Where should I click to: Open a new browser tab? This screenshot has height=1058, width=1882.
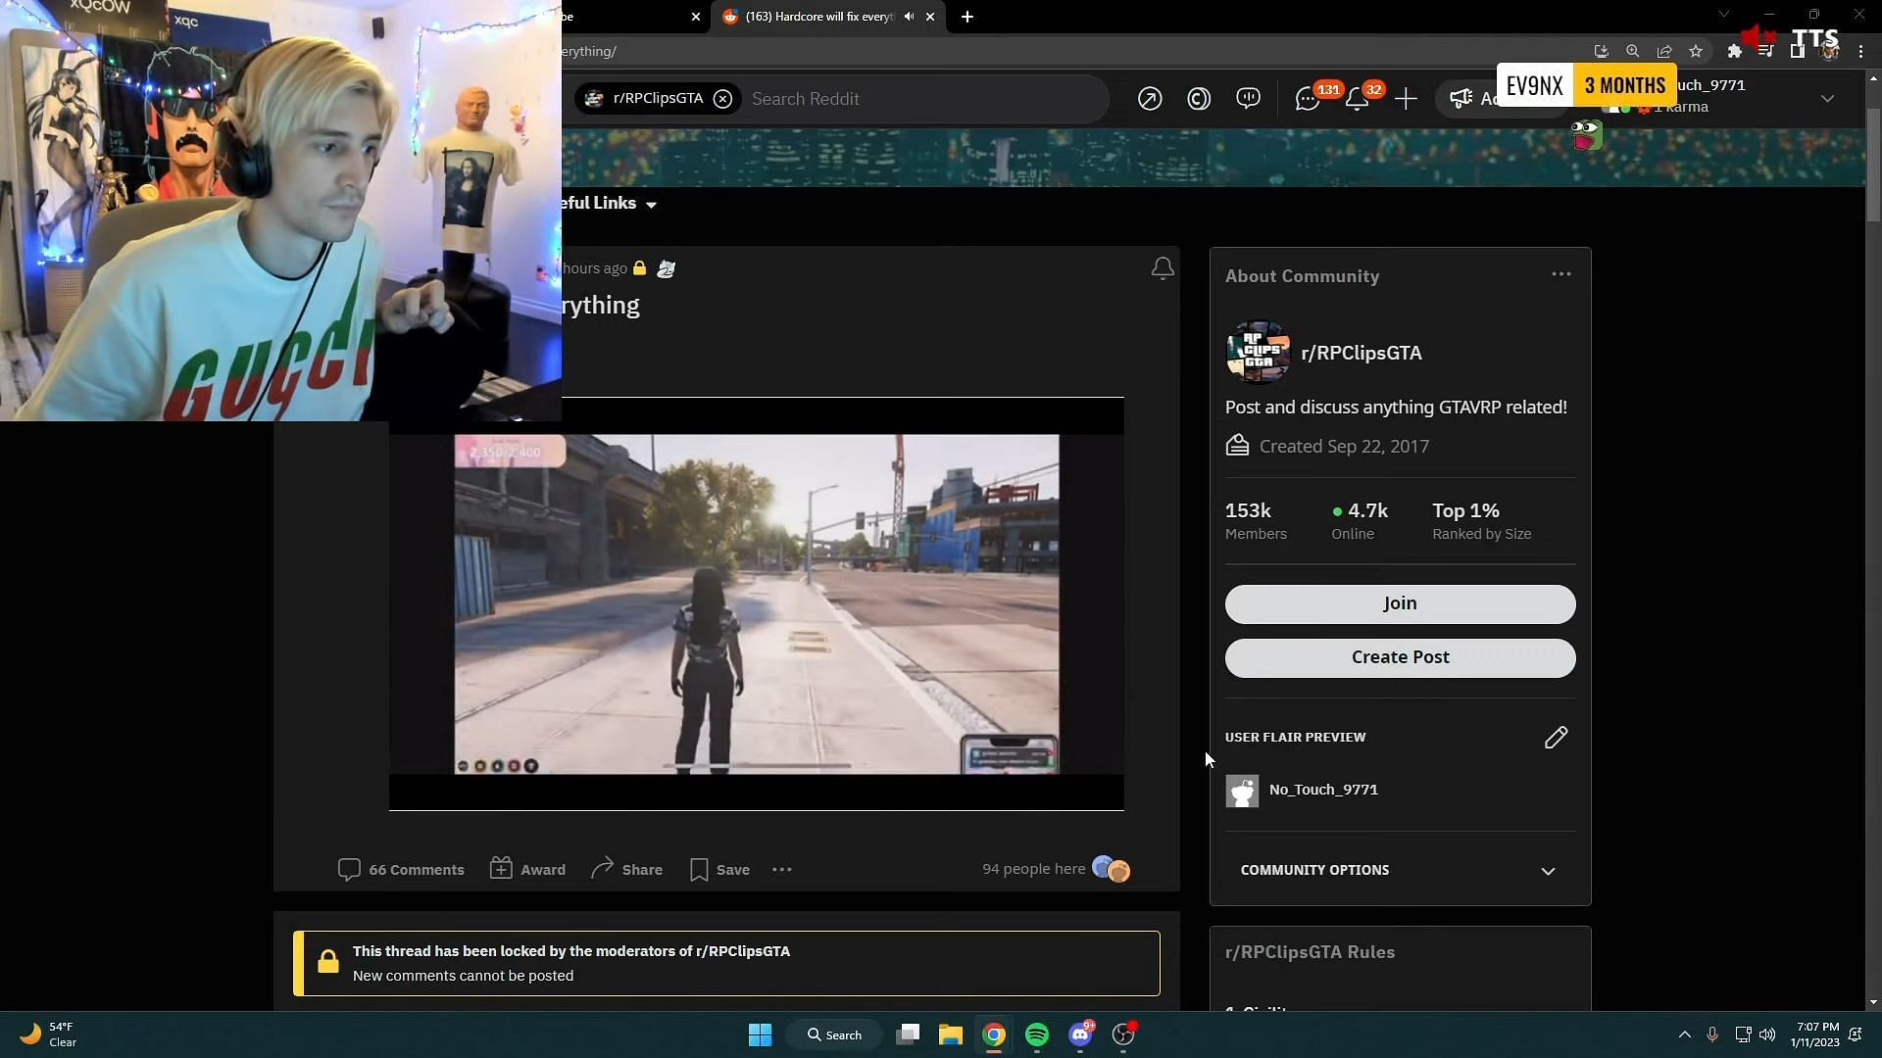(x=967, y=17)
